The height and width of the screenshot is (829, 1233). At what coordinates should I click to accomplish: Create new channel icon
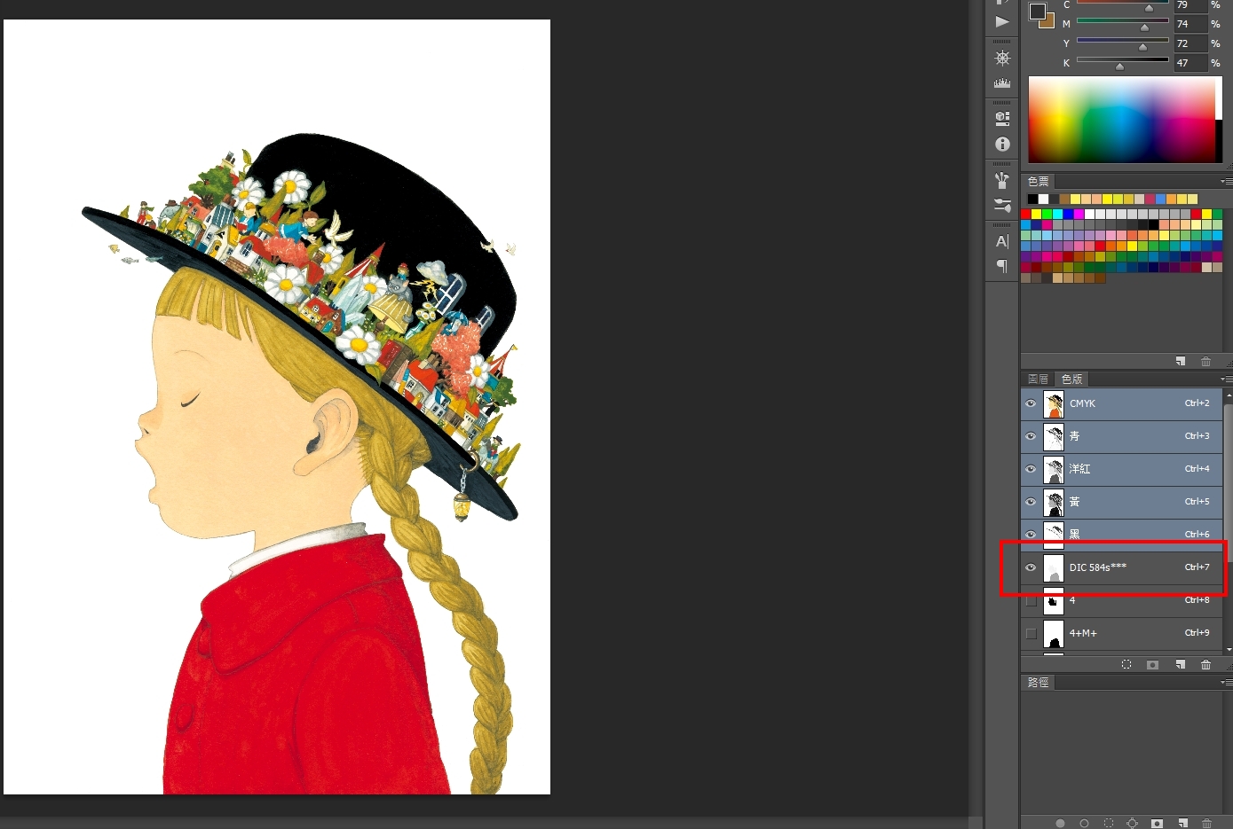[x=1180, y=664]
